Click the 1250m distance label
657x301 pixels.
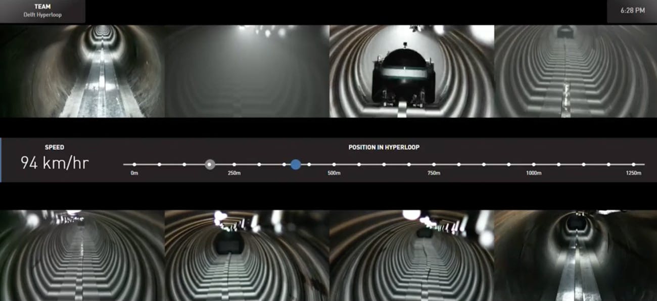[634, 174]
